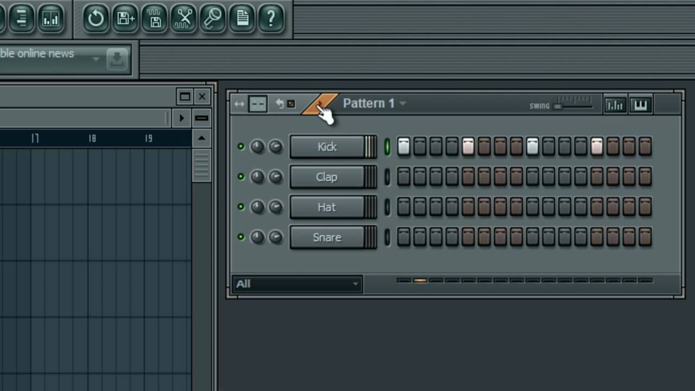Click the dashed box button in sequencer header
The width and height of the screenshot is (695, 391).
click(x=257, y=104)
